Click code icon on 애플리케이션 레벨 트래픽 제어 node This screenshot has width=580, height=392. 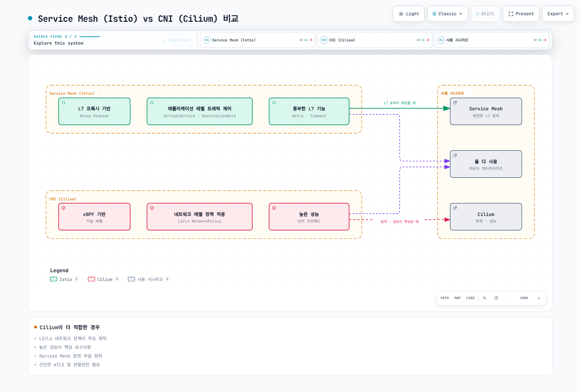coord(152,103)
